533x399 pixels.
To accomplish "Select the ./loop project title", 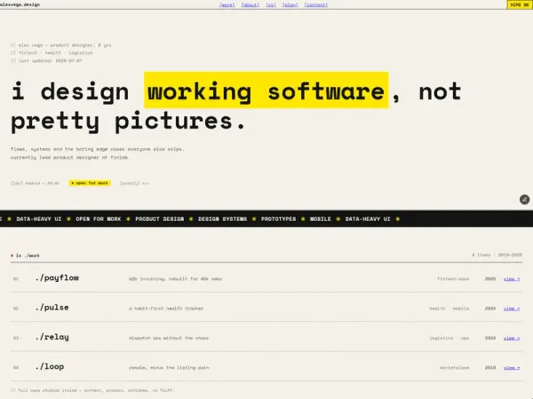I will click(x=50, y=367).
